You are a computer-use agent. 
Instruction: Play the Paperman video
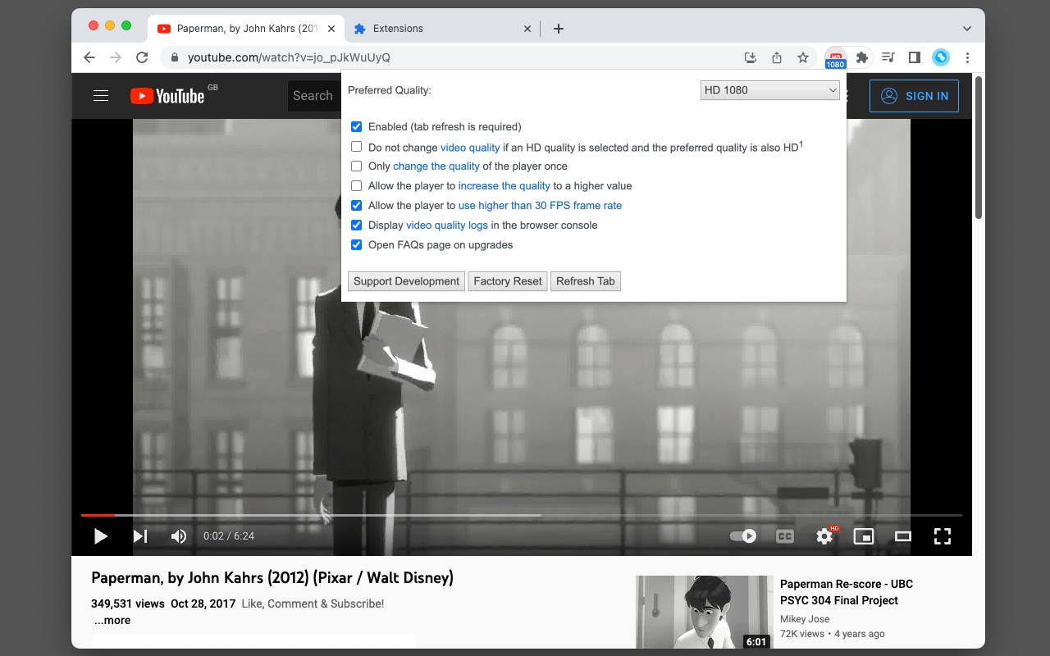click(x=101, y=536)
